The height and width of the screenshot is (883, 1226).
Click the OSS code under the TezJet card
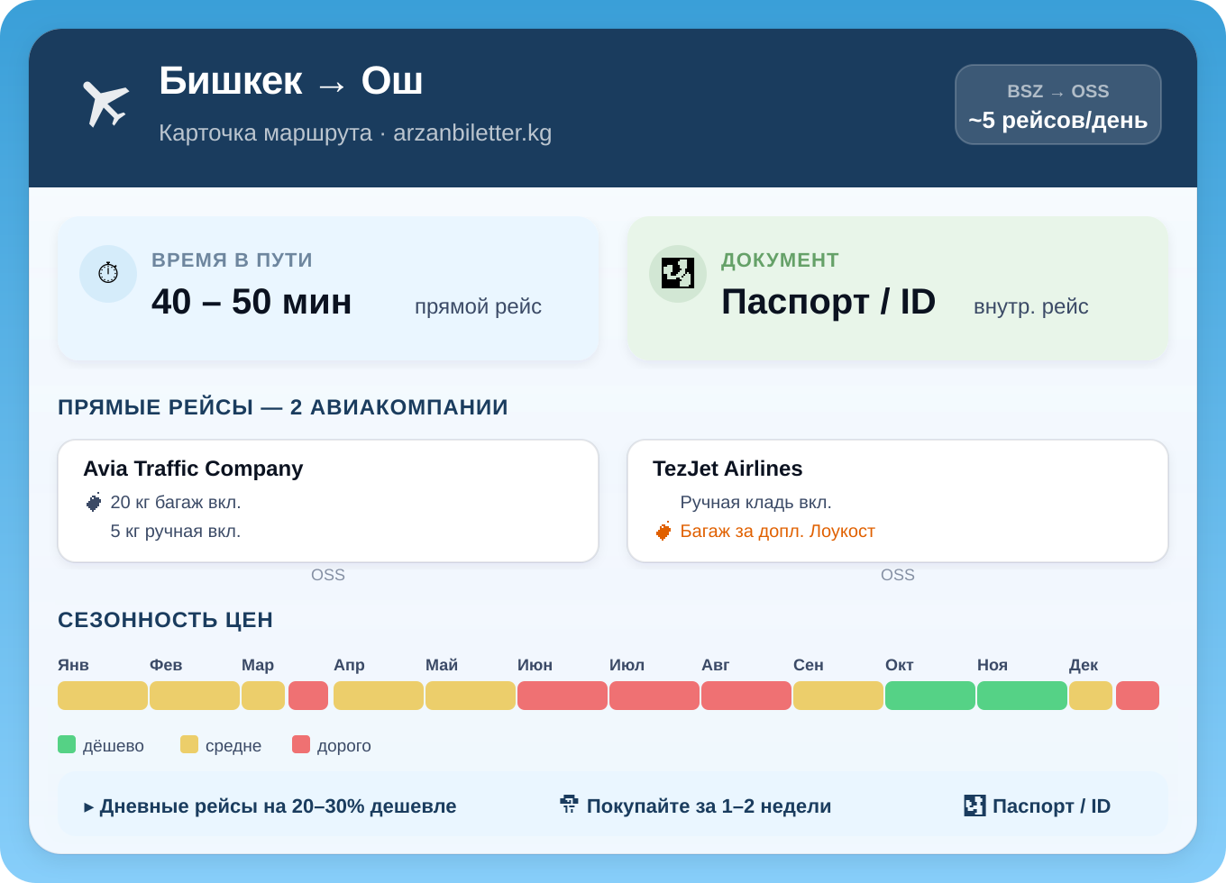898,574
